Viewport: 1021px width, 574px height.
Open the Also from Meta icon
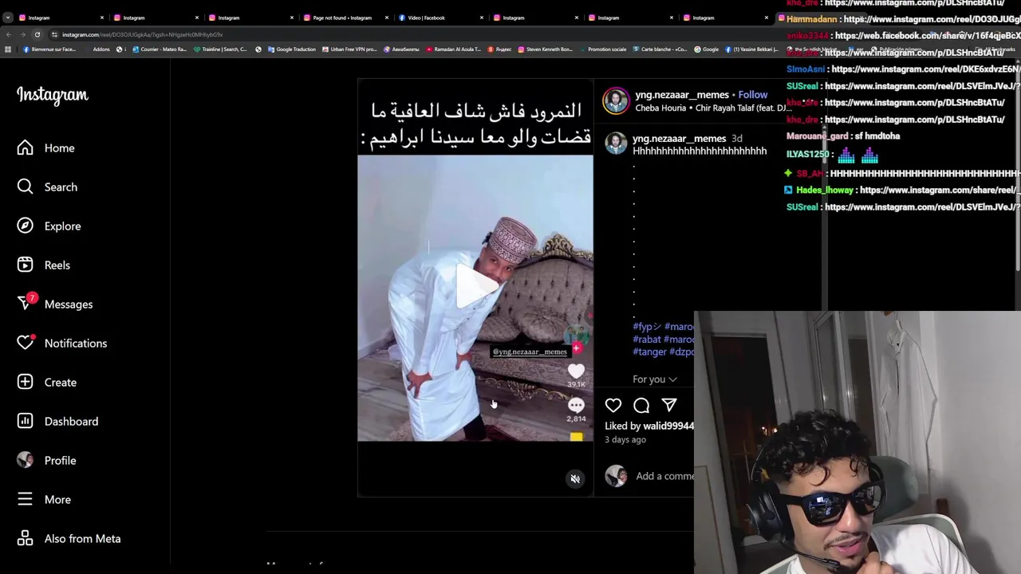(25, 538)
